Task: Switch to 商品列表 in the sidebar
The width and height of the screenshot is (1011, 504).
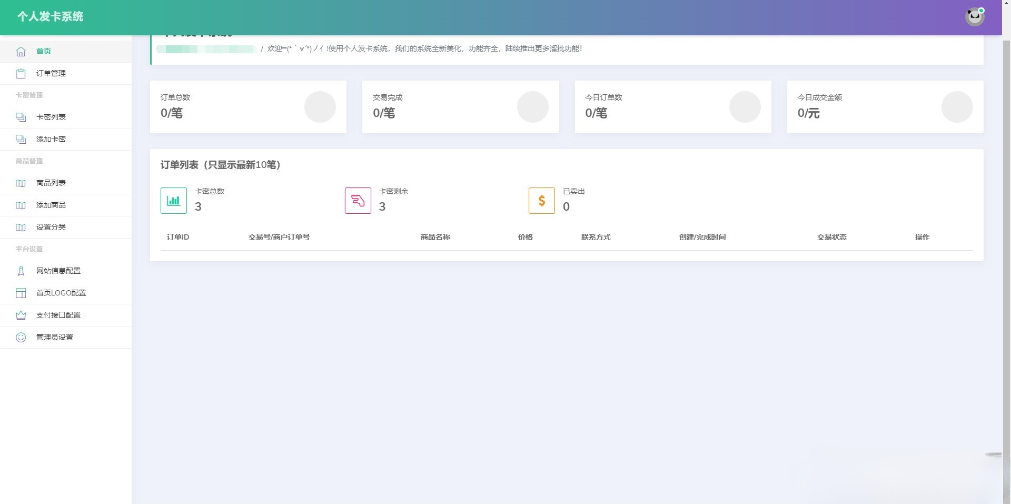Action: (x=51, y=183)
